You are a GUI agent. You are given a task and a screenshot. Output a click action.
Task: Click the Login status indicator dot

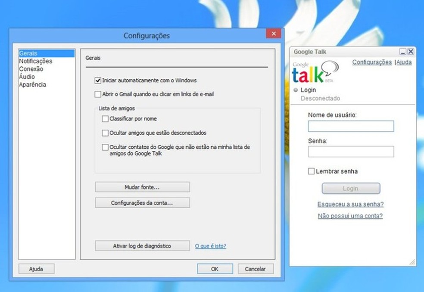(296, 90)
